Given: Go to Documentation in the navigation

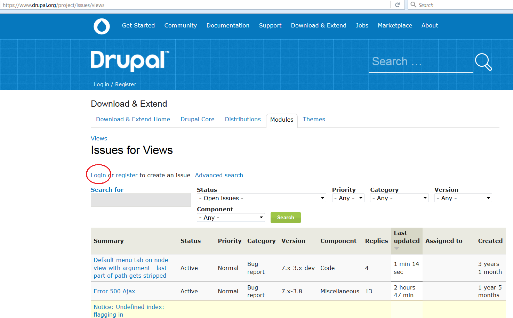Looking at the screenshot, I should (x=228, y=25).
